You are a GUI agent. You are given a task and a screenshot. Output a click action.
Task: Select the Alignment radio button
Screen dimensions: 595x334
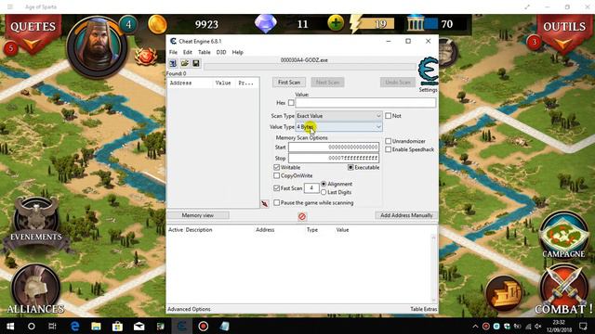(x=324, y=184)
